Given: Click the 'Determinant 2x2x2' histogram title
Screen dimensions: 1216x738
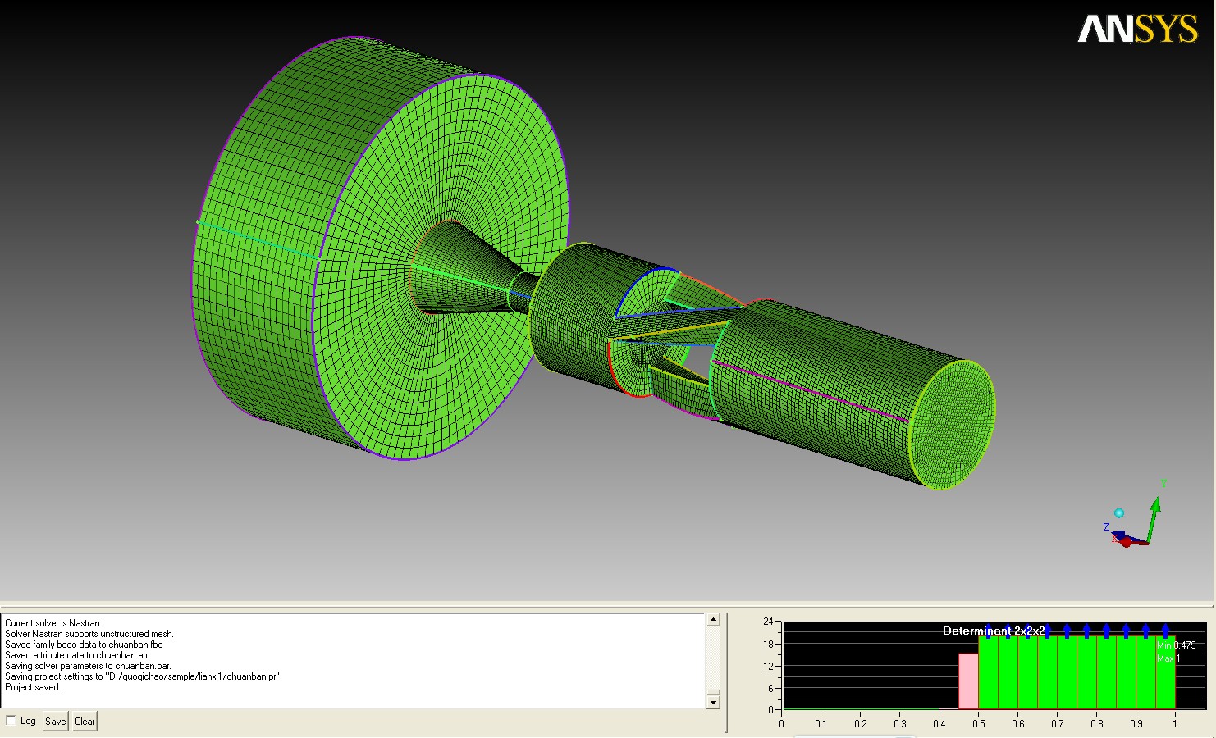Looking at the screenshot, I should coord(993,631).
